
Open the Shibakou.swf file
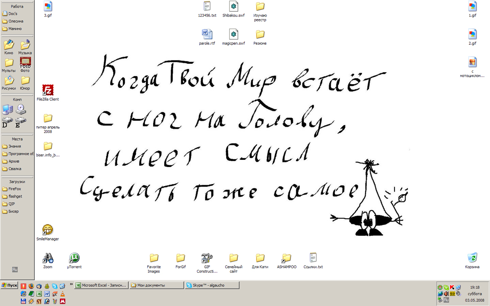pos(233,6)
